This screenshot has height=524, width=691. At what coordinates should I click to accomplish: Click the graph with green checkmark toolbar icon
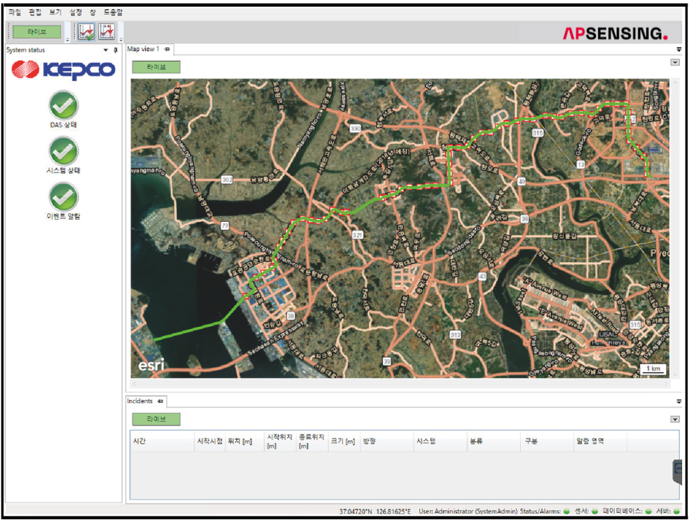[86, 31]
